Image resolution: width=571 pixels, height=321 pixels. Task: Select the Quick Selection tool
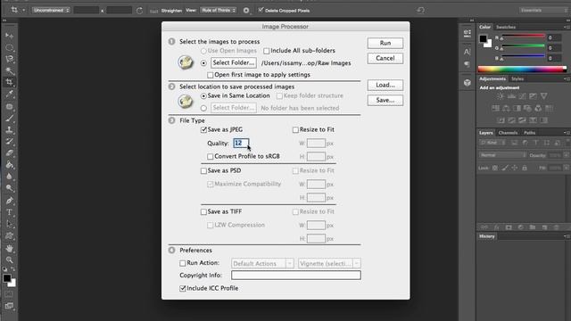click(10, 70)
